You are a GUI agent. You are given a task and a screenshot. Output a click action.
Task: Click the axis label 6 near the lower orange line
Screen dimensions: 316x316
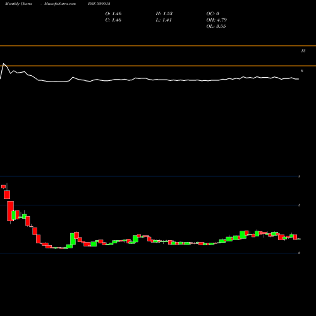tap(302, 71)
